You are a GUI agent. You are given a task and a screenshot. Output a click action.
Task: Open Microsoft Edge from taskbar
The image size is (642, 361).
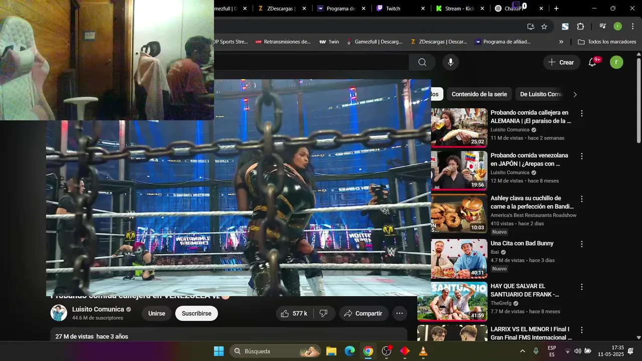click(350, 351)
